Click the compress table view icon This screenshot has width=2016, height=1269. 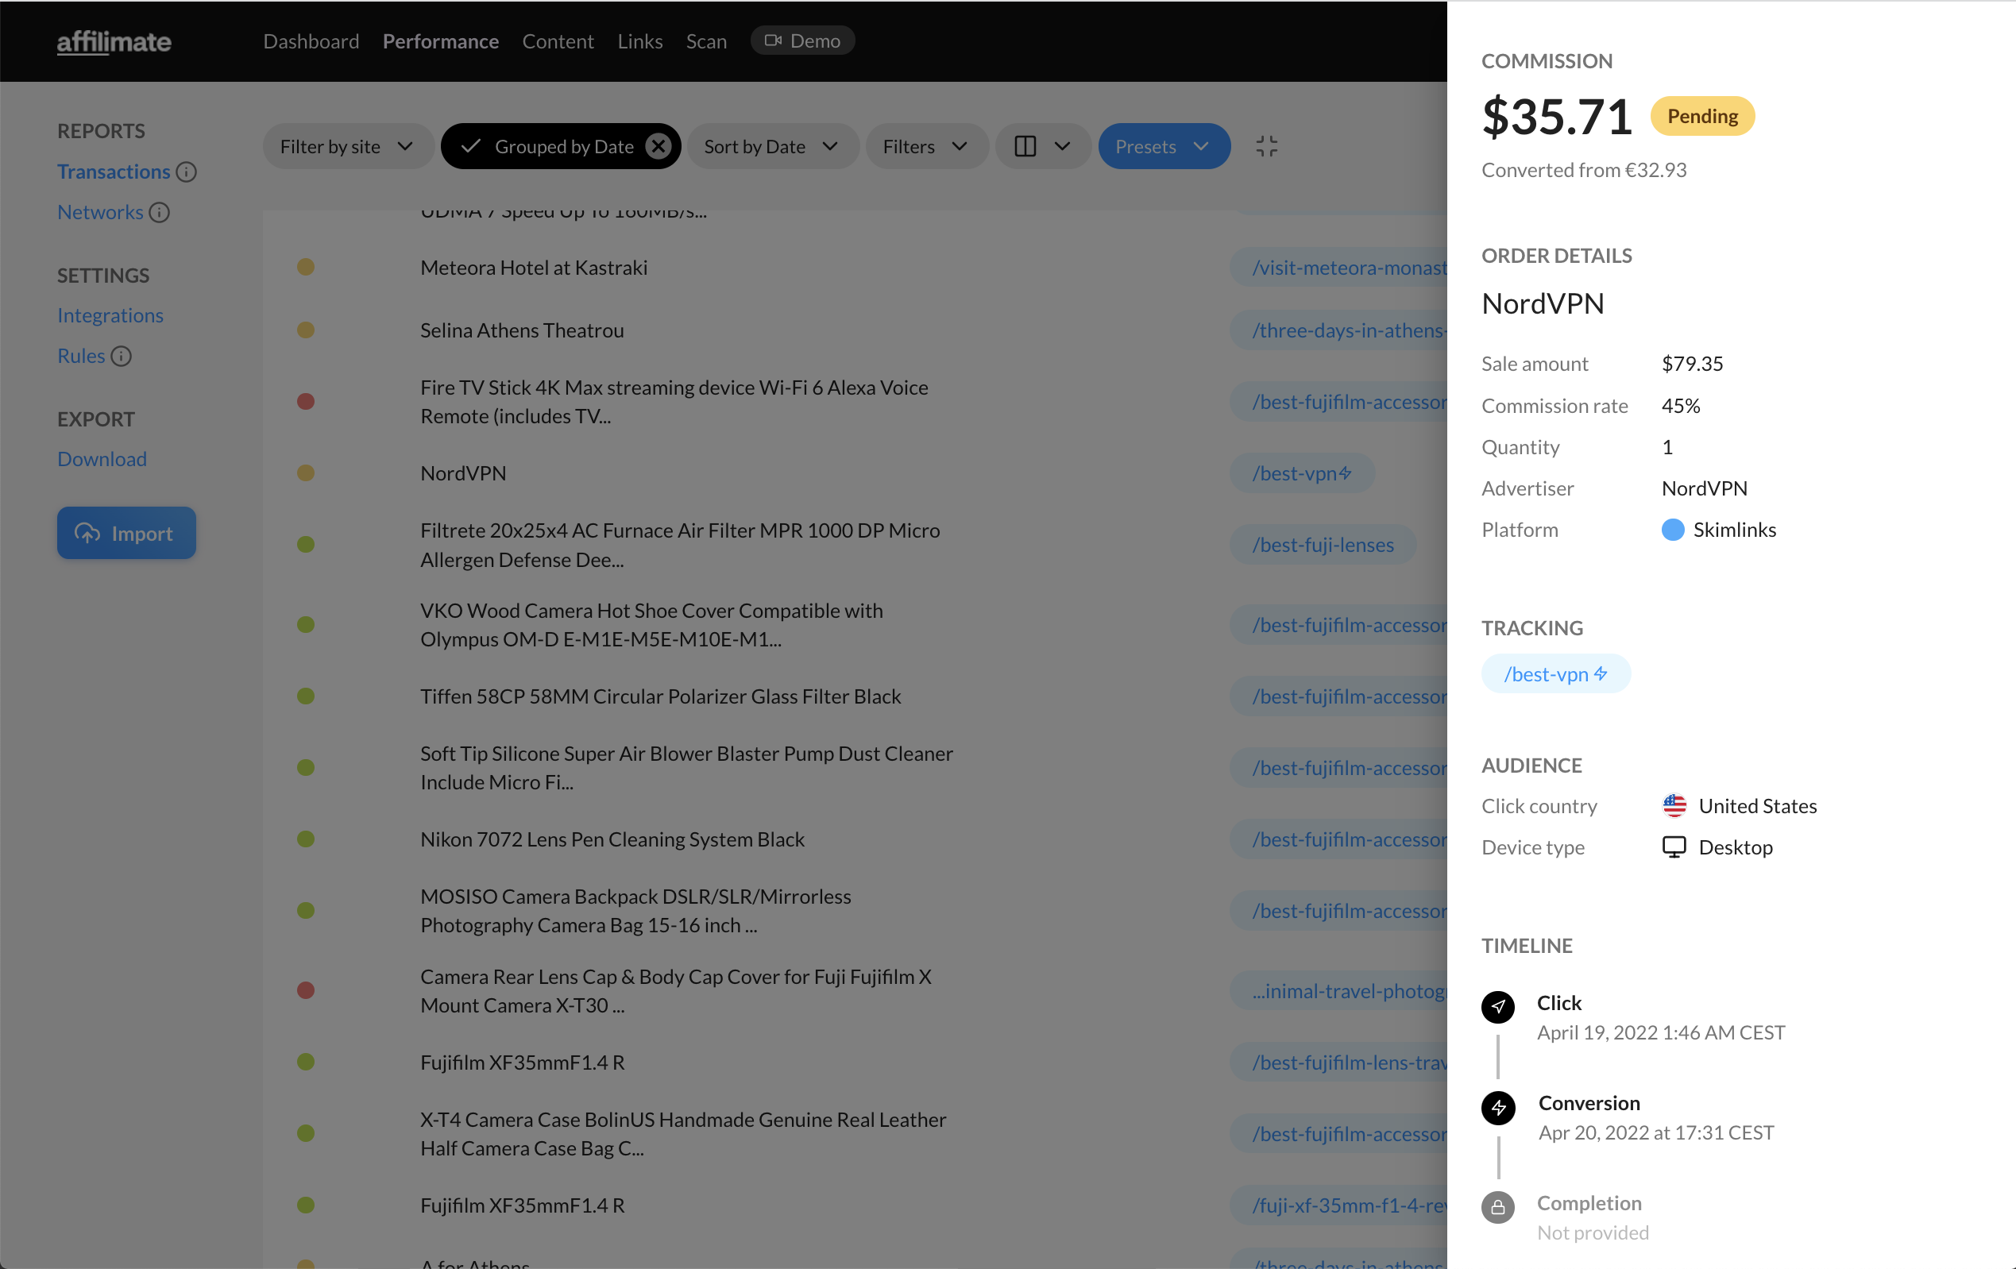pyautogui.click(x=1266, y=145)
